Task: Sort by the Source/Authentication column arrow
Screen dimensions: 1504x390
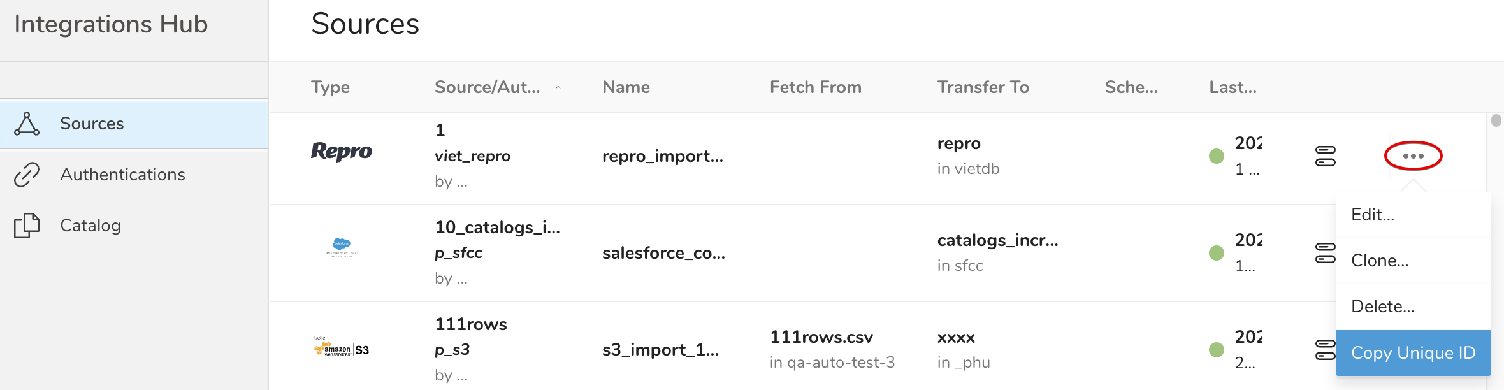Action: (558, 87)
